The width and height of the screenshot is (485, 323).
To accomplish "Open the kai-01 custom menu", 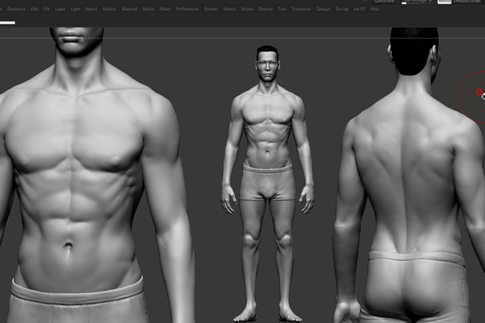I will point(359,9).
